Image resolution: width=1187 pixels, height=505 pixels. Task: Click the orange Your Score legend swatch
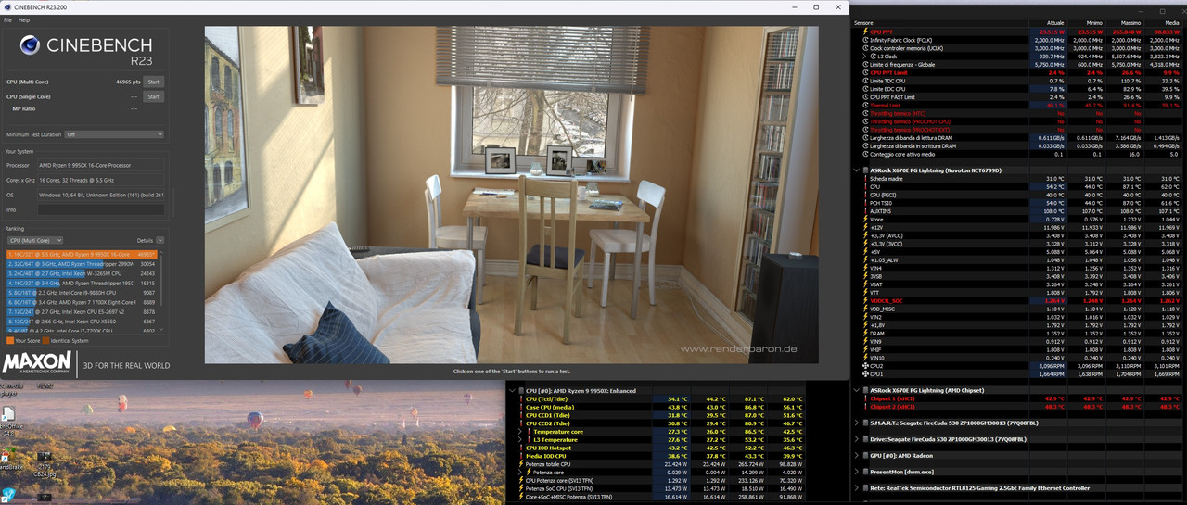point(9,340)
